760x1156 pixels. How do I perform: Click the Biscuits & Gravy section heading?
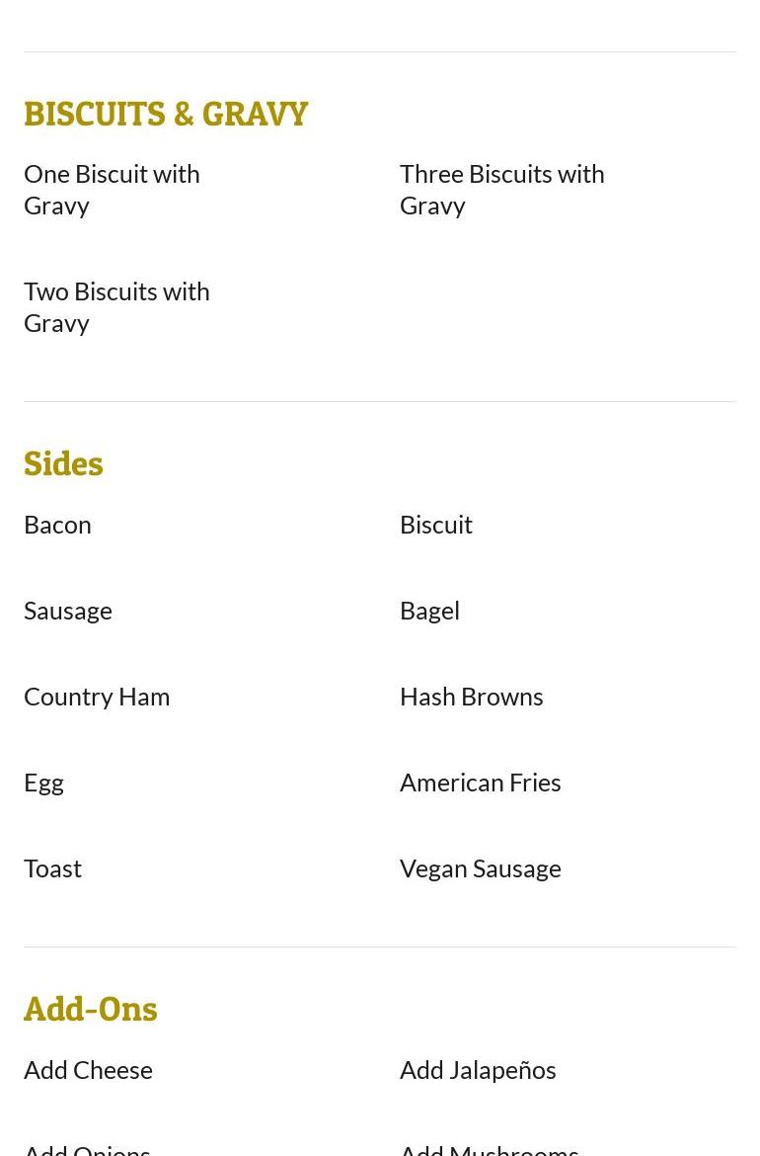click(166, 115)
